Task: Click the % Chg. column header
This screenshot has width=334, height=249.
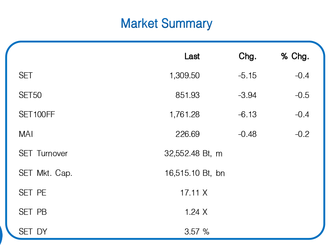Action: 295,56
